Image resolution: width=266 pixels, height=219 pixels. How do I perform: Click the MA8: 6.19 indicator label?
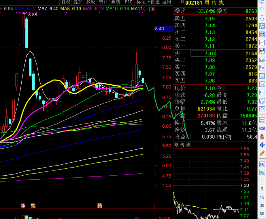coord(71,9)
